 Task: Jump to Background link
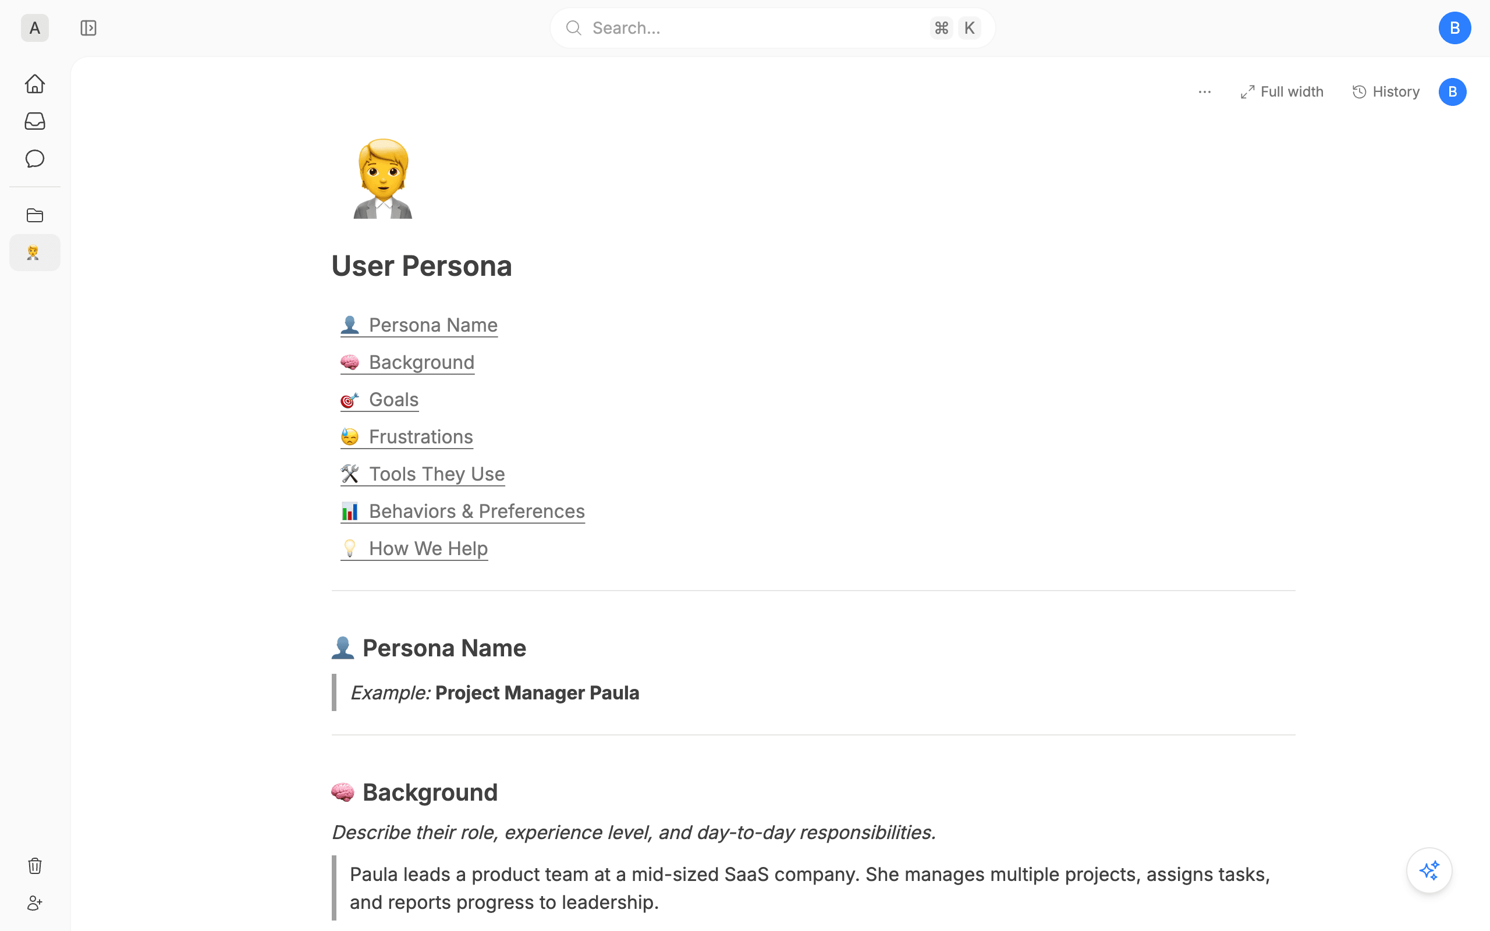(407, 362)
